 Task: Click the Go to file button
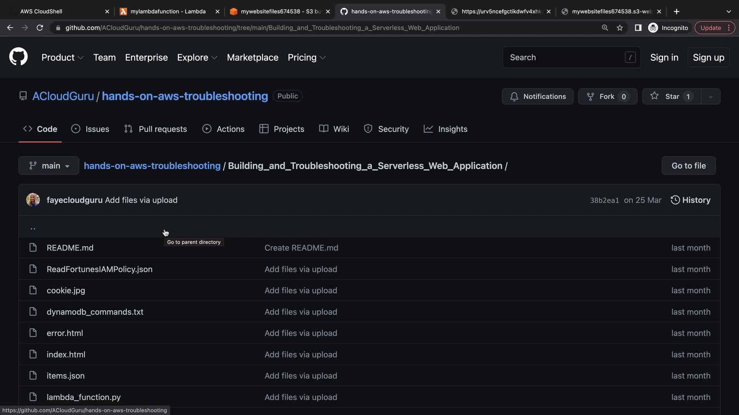coord(688,166)
